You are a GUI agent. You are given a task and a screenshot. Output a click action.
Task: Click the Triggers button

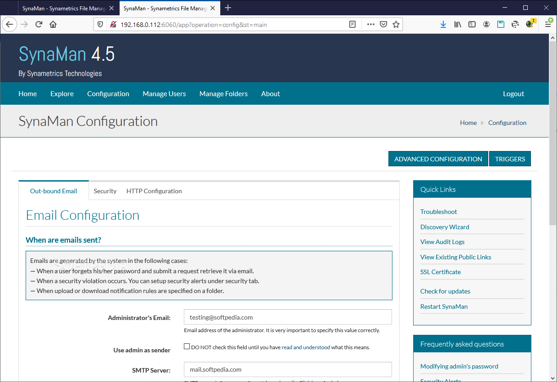(x=510, y=159)
